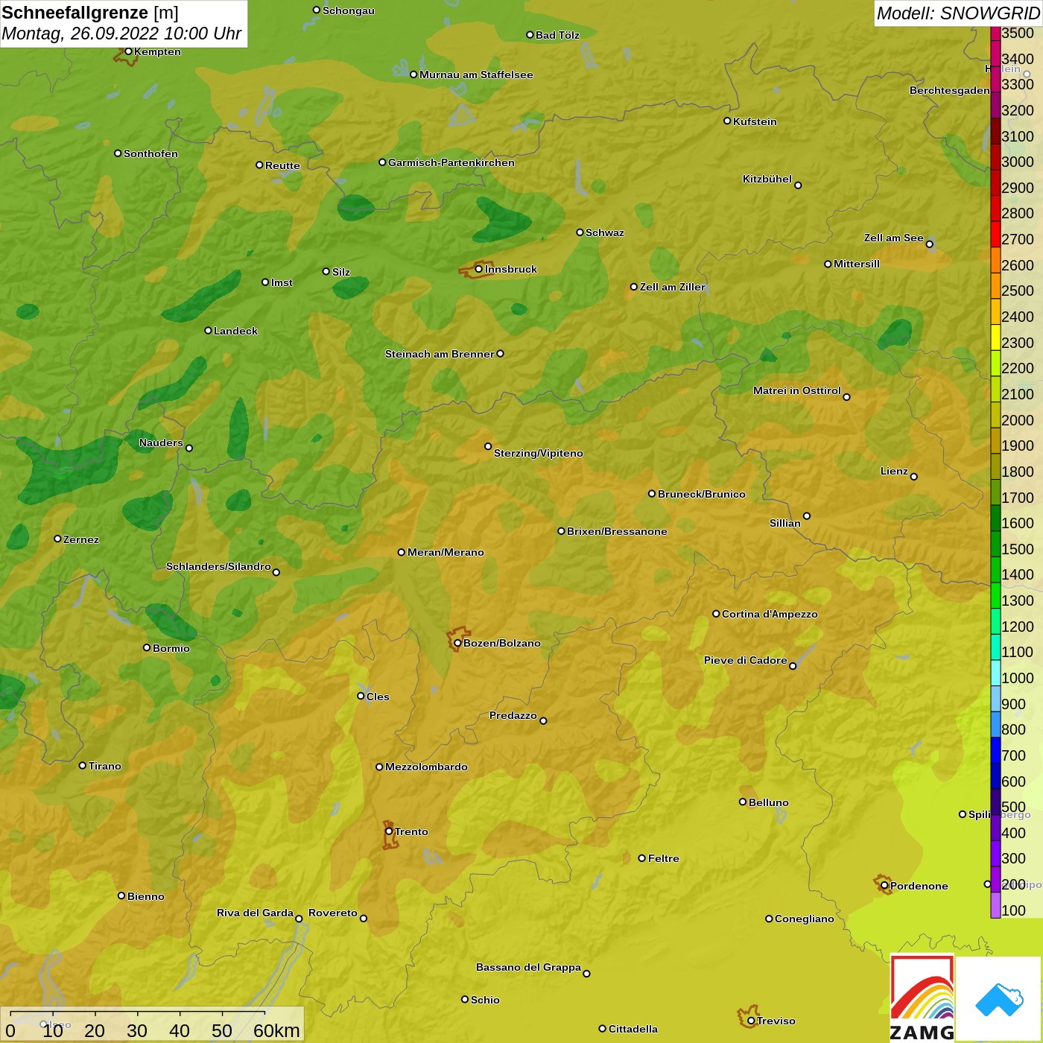Click the Sterzing/Vipiteno label
1043x1043 pixels.
click(539, 453)
